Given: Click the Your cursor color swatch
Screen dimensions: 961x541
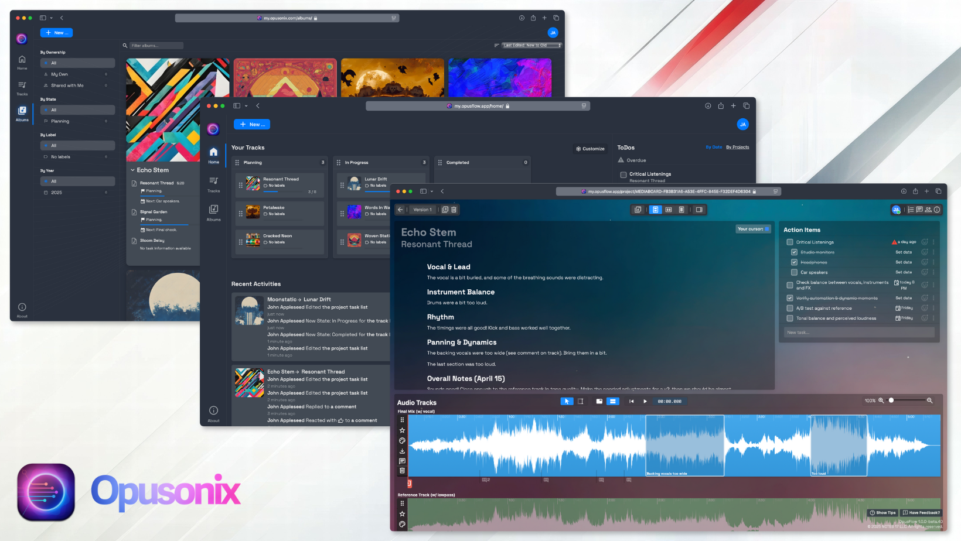Looking at the screenshot, I should click(767, 229).
